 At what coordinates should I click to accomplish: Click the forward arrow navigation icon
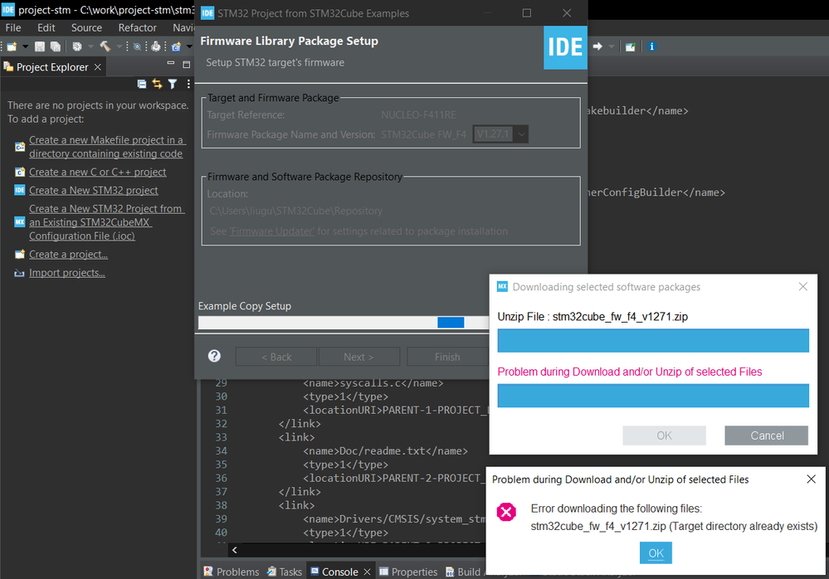[x=597, y=46]
